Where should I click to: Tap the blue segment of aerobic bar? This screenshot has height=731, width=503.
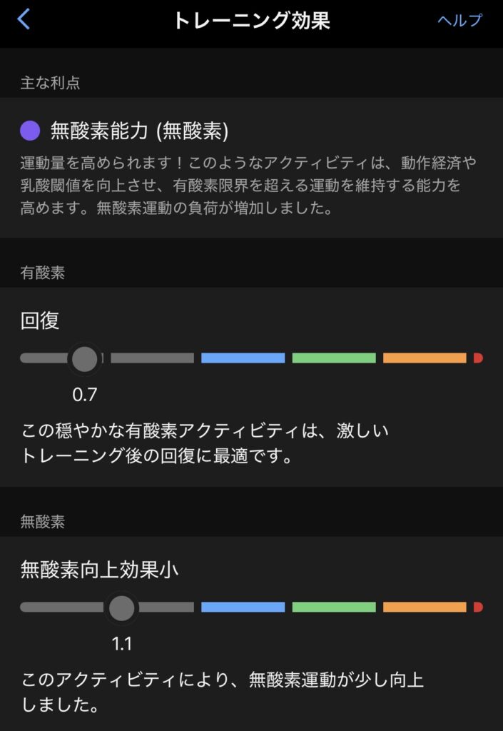click(243, 358)
